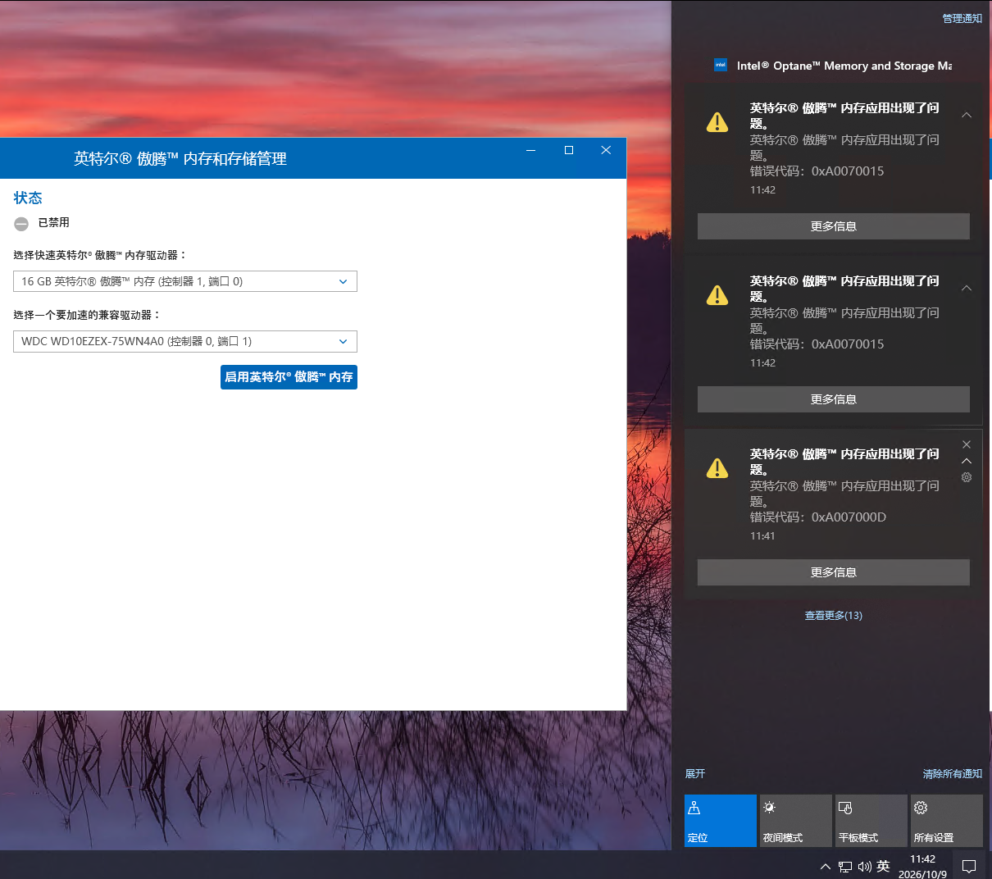Minimize the 英特尔傲腾 内存和存储管理 window
992x879 pixels.
coord(530,150)
